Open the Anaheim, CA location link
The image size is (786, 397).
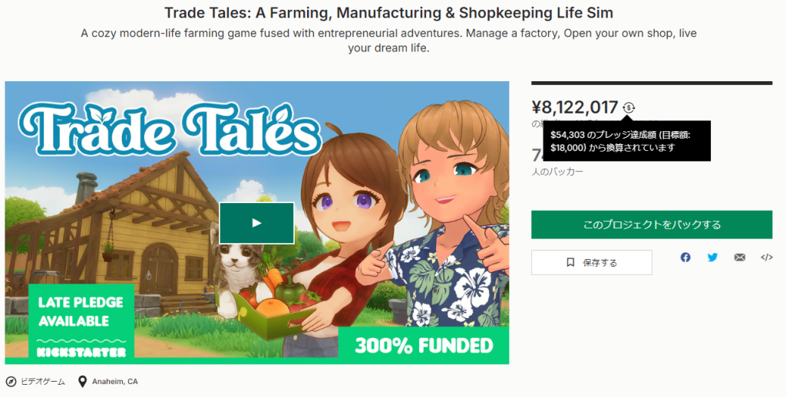tap(115, 381)
